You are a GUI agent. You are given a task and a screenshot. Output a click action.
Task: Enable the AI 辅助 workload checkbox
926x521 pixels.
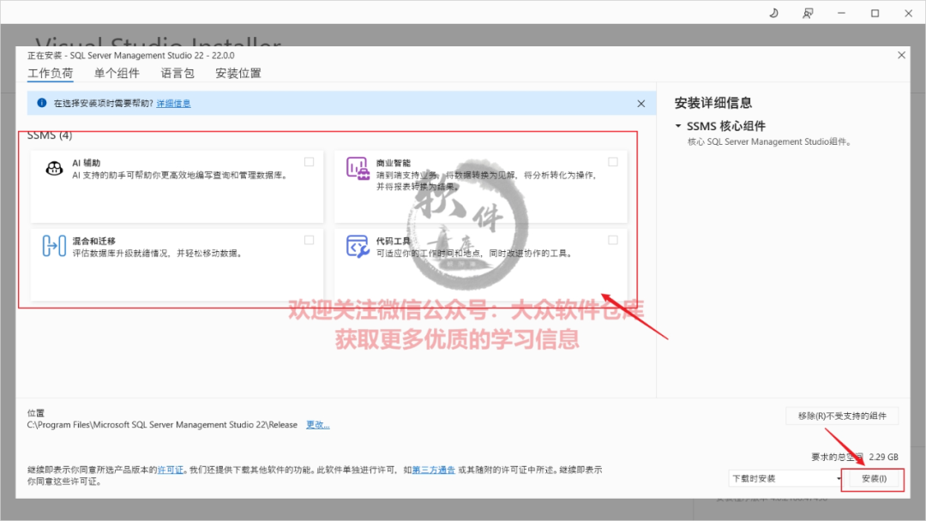(x=309, y=162)
